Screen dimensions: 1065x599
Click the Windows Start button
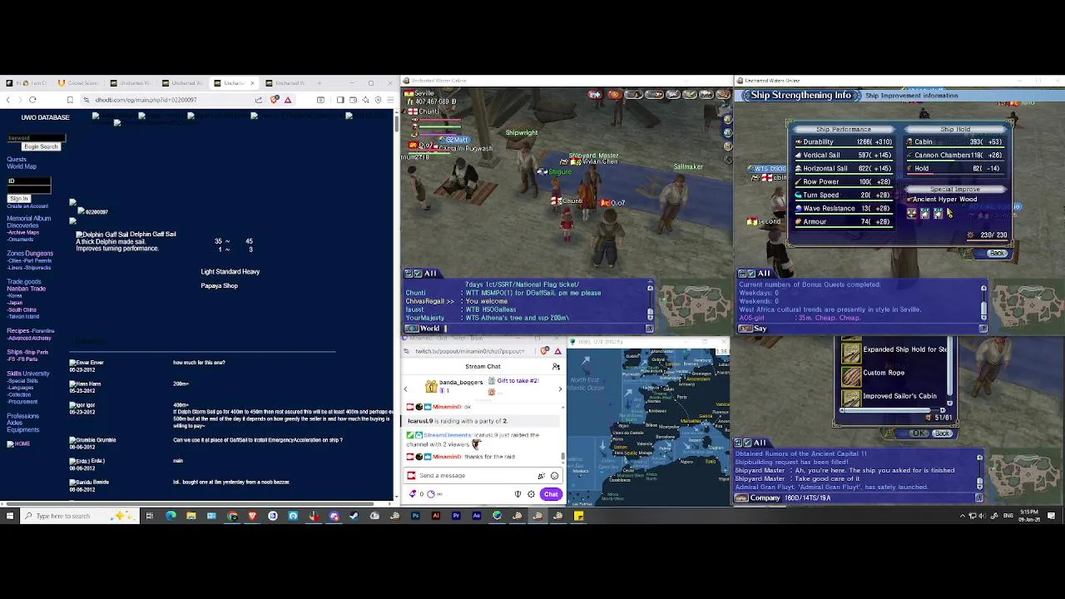(x=9, y=516)
